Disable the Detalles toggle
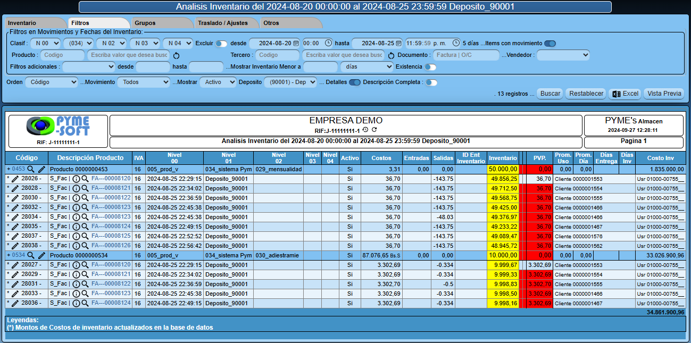The width and height of the screenshot is (691, 343). coord(355,82)
